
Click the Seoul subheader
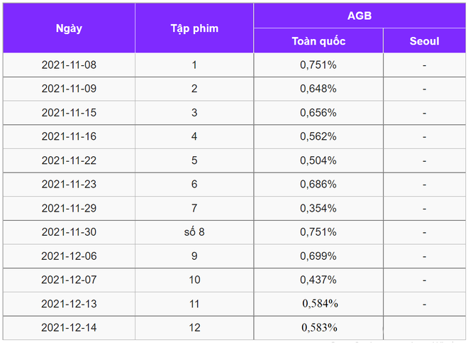[x=425, y=41]
